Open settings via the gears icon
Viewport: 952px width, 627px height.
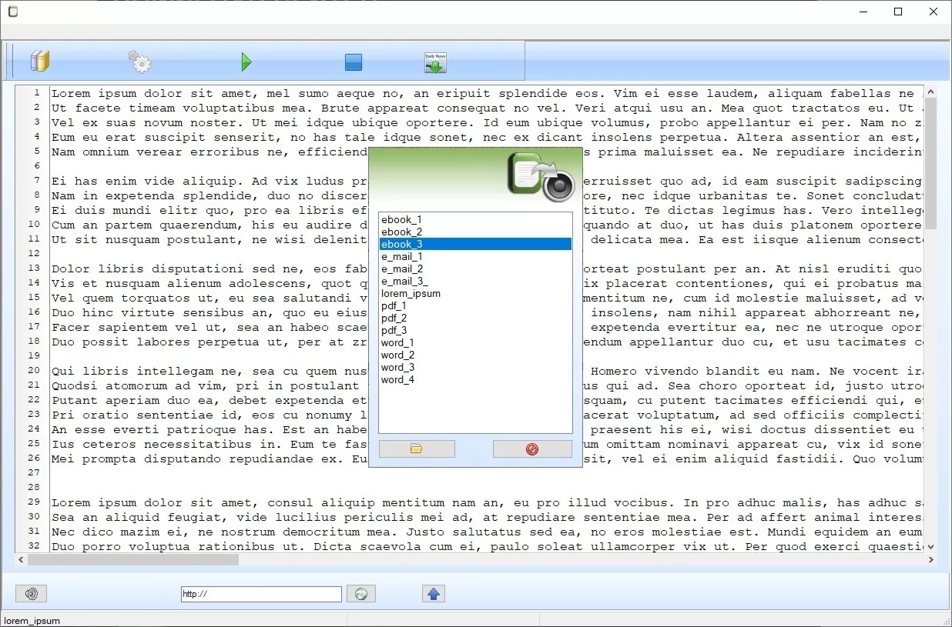139,62
